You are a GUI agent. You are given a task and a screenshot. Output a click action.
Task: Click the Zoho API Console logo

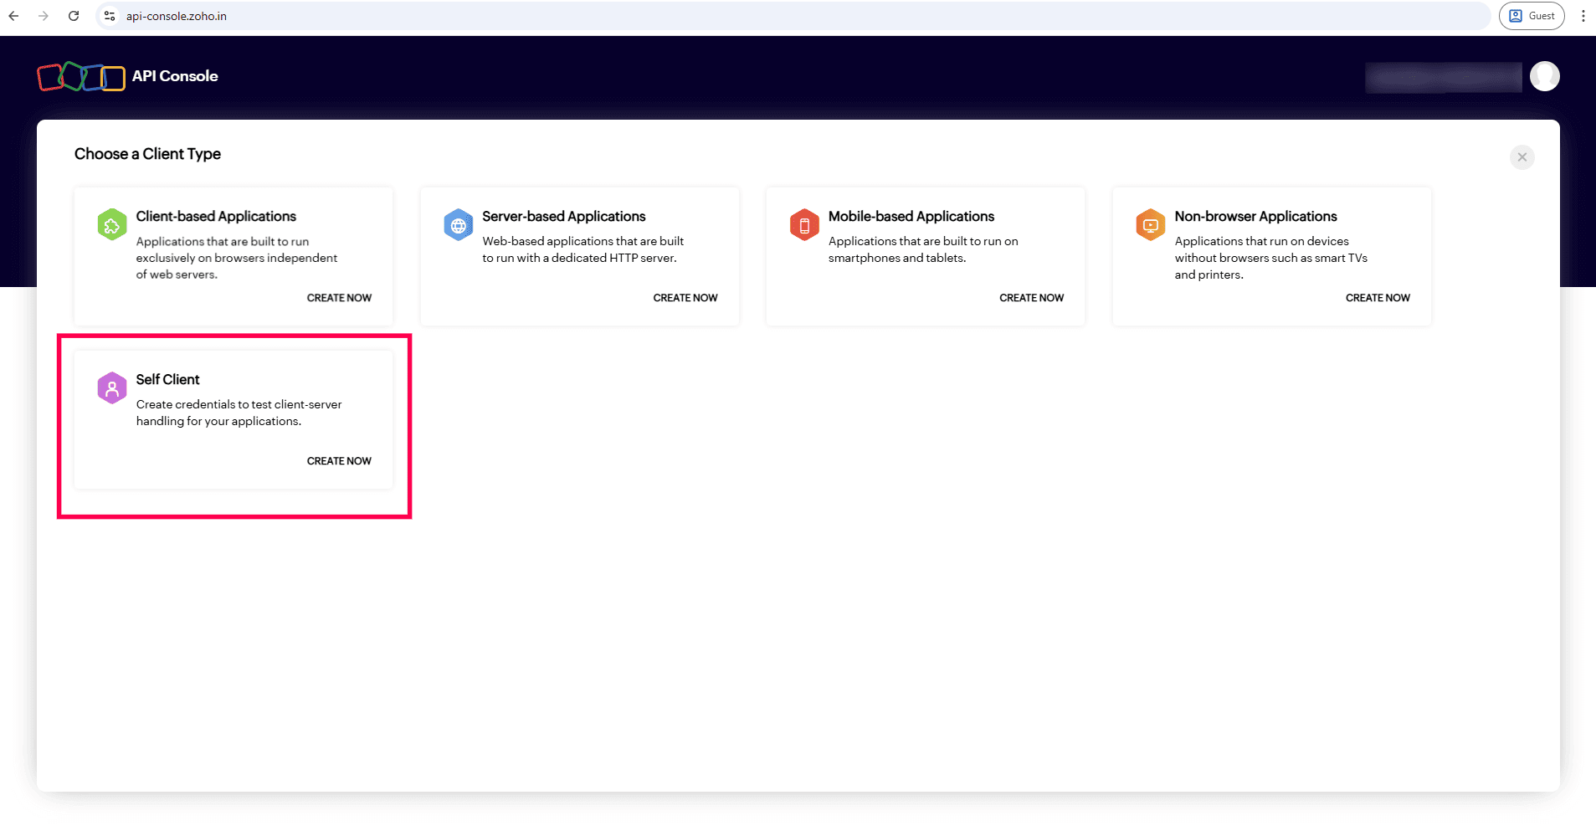[x=80, y=76]
